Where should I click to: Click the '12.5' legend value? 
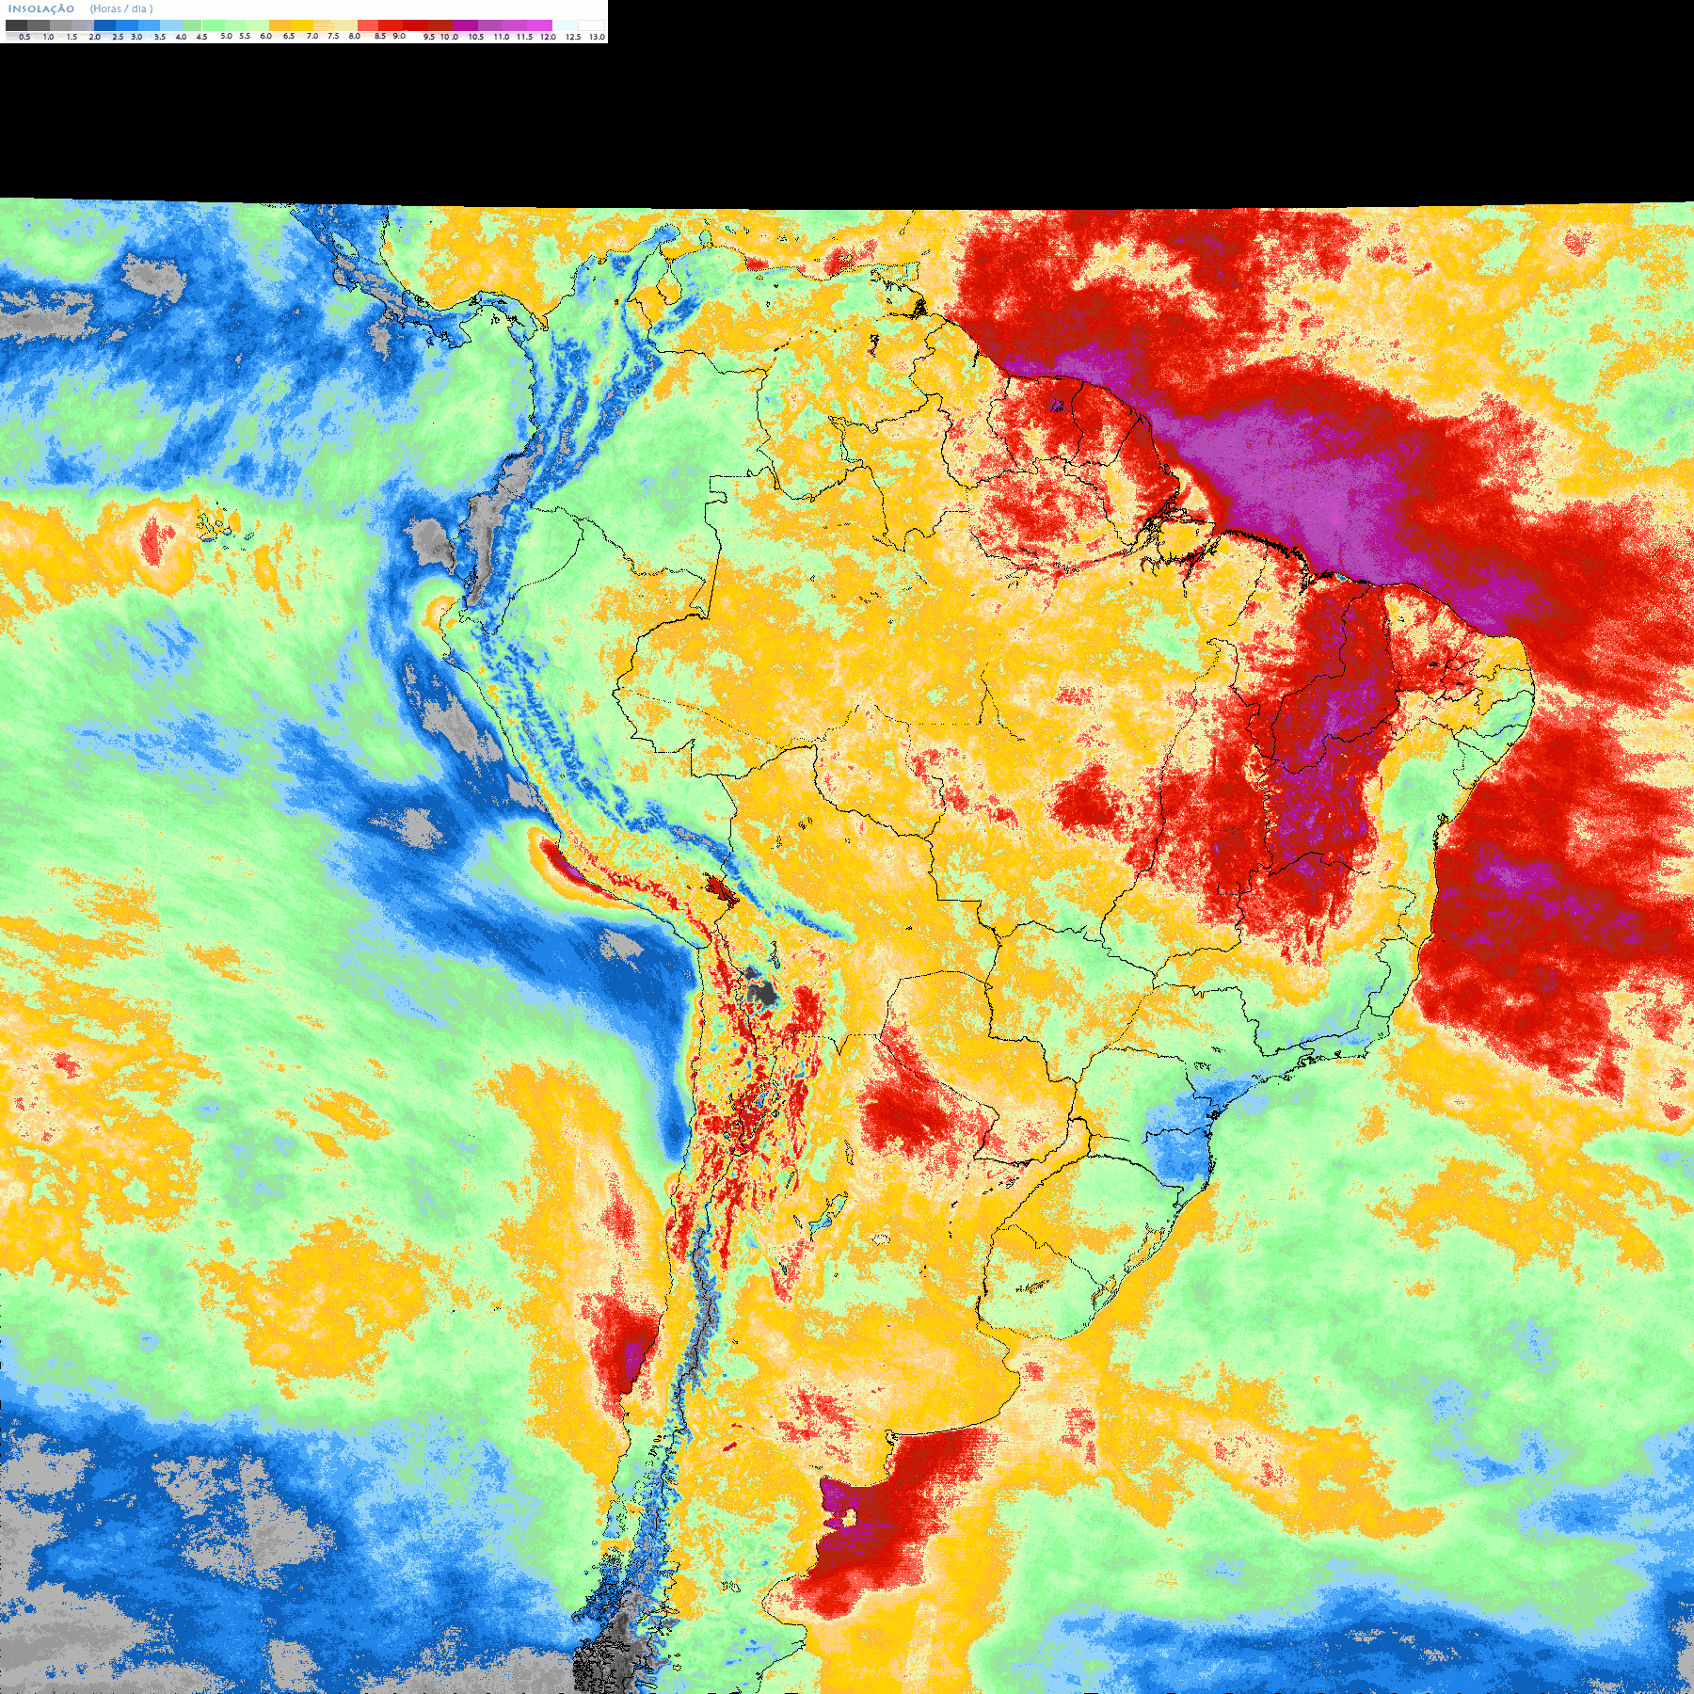pyautogui.click(x=573, y=37)
